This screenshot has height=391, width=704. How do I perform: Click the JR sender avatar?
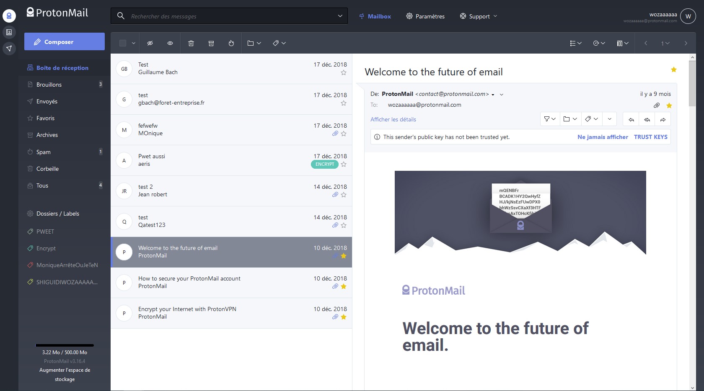[x=124, y=191]
